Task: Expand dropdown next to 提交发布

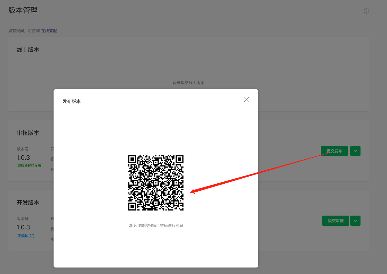Action: point(355,151)
